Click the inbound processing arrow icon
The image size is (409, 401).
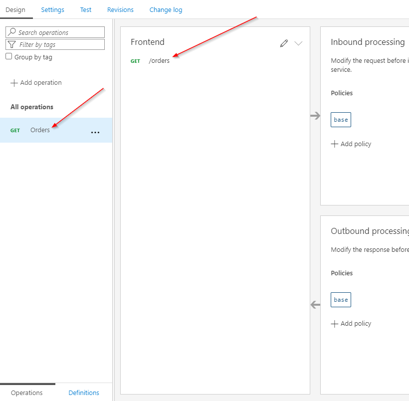click(x=315, y=116)
